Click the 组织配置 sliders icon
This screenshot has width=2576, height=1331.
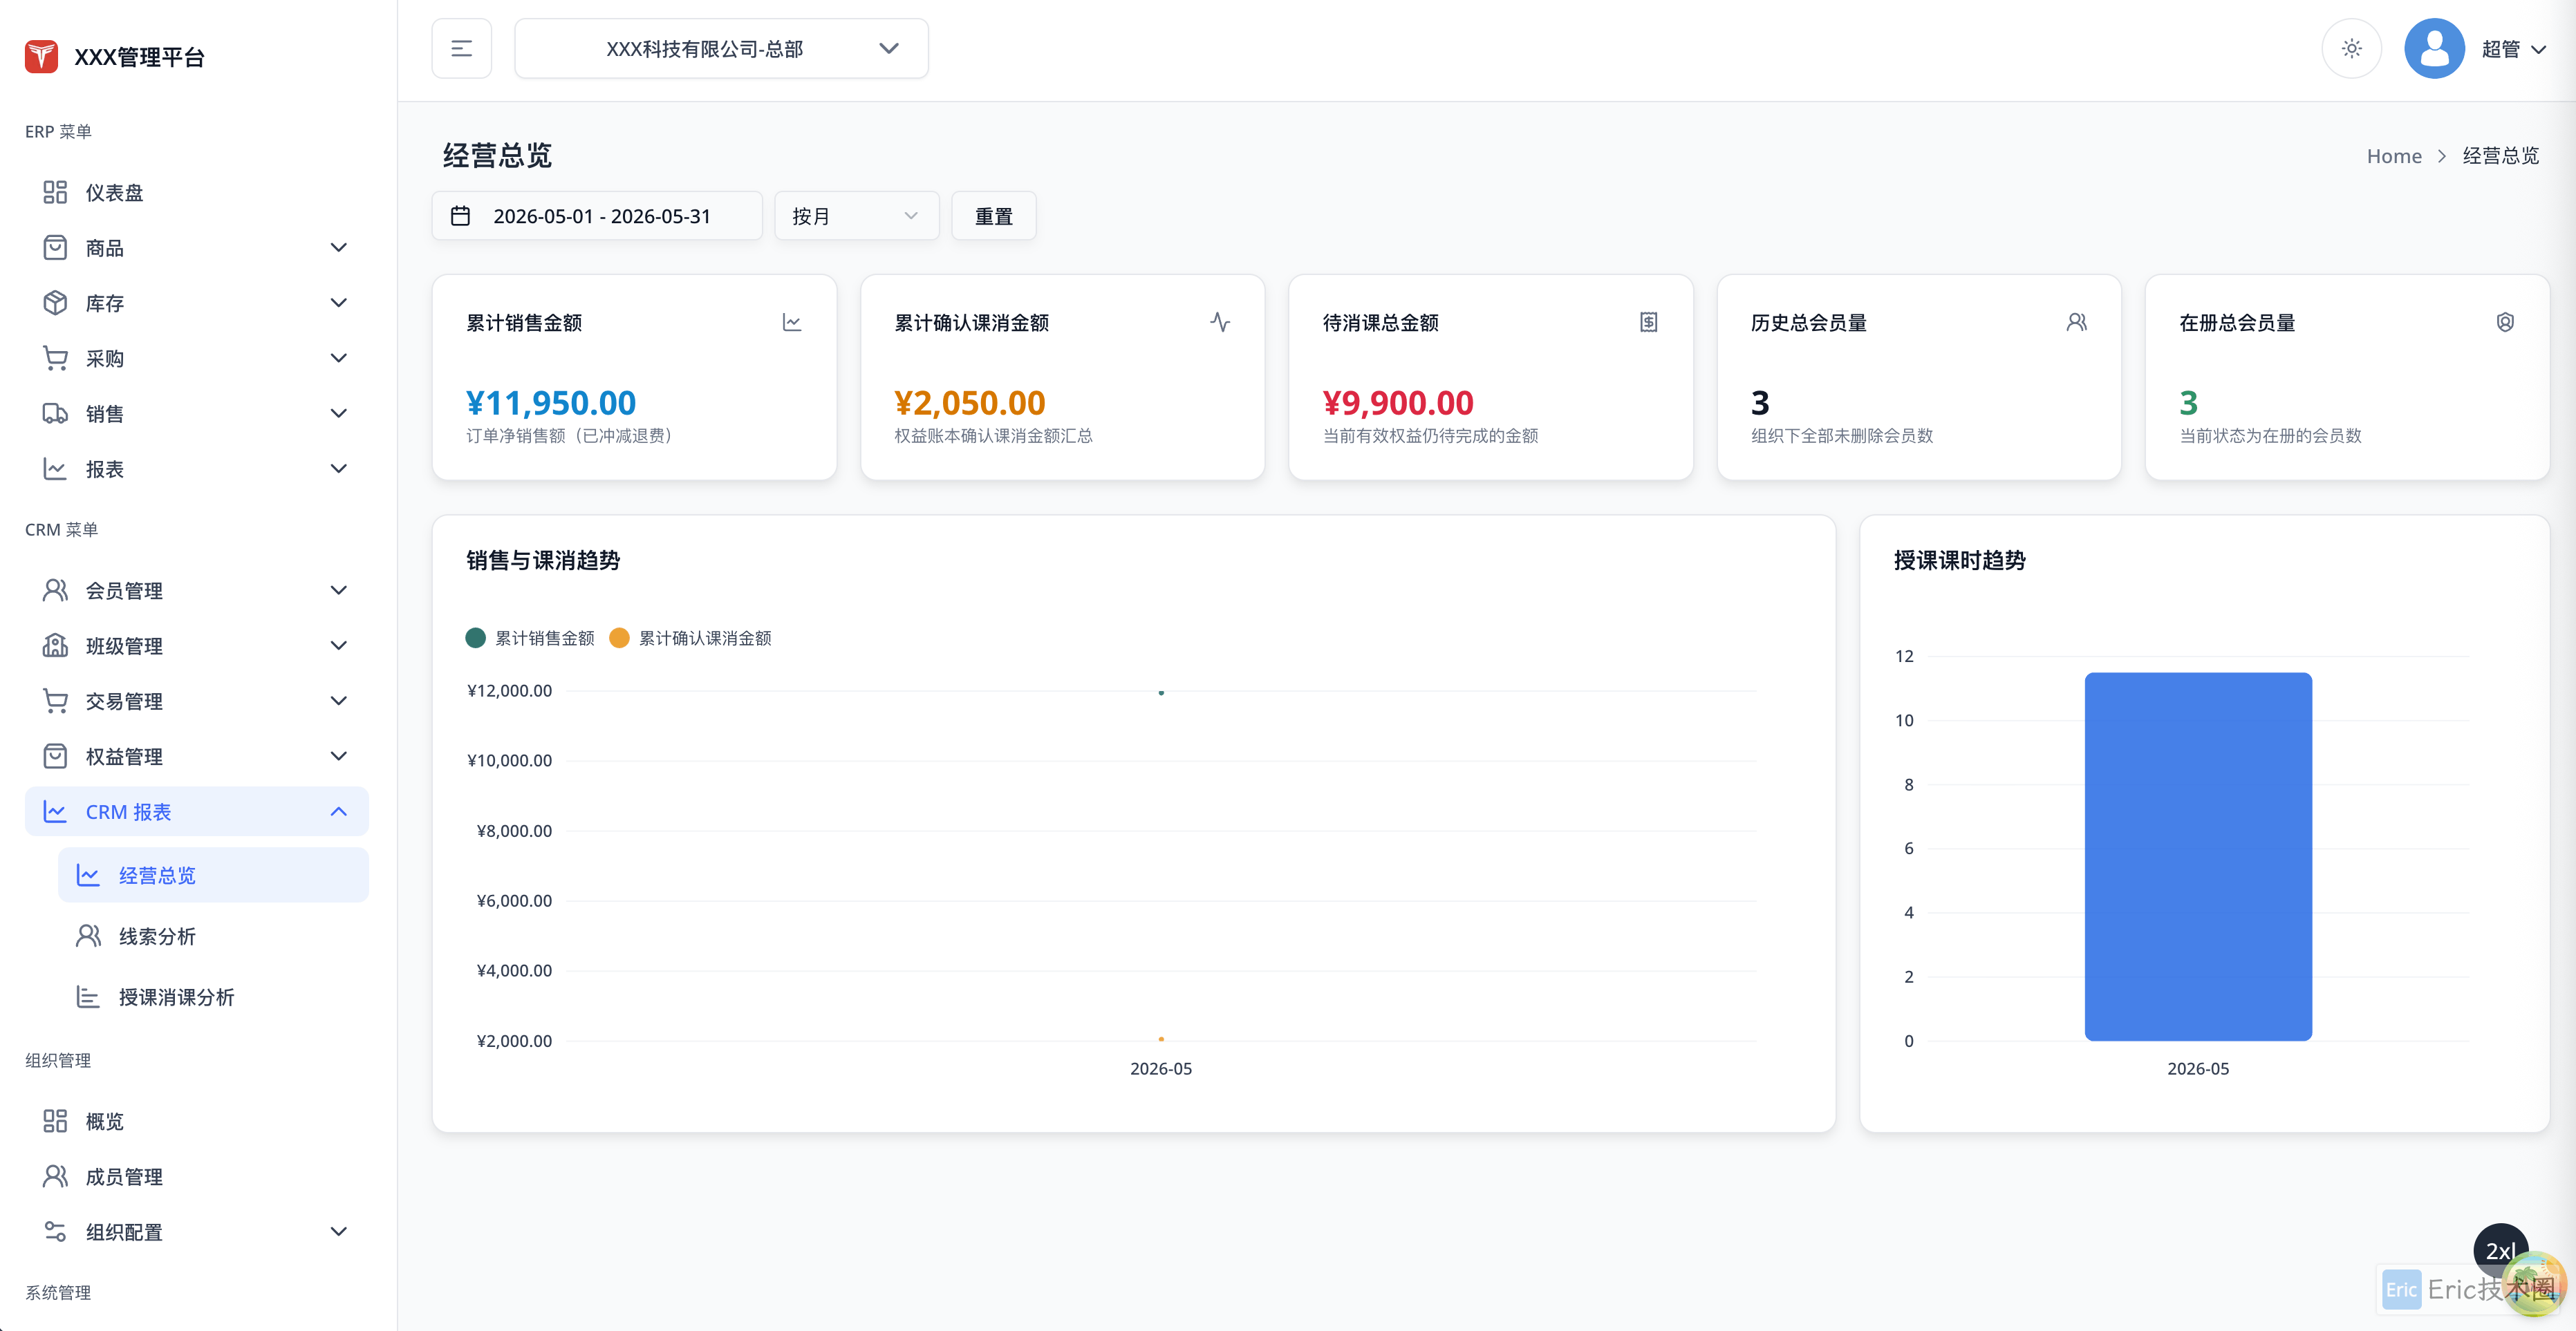[x=55, y=1232]
